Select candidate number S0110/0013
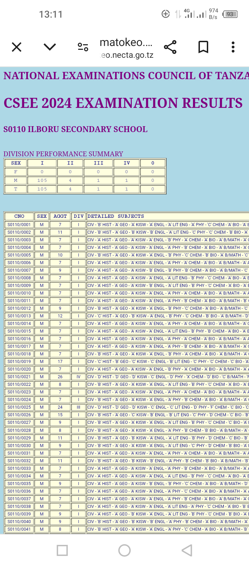This screenshot has height=567, width=249. pyautogui.click(x=19, y=316)
